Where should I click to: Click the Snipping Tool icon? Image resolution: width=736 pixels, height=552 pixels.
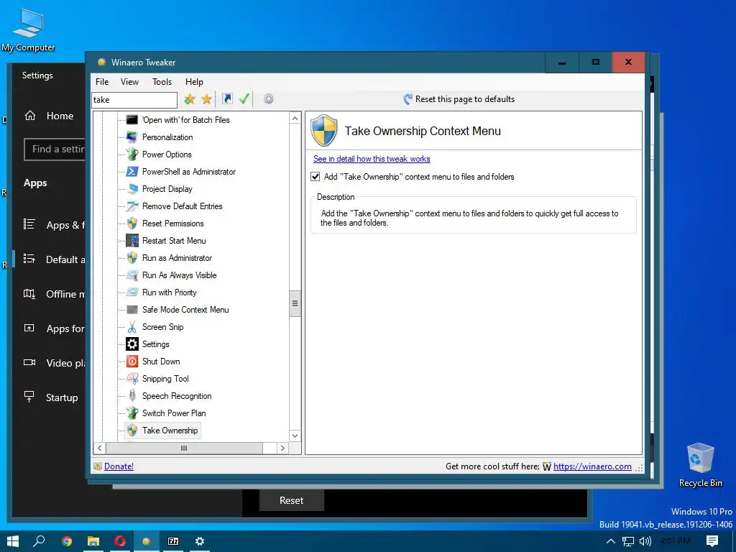(x=132, y=379)
